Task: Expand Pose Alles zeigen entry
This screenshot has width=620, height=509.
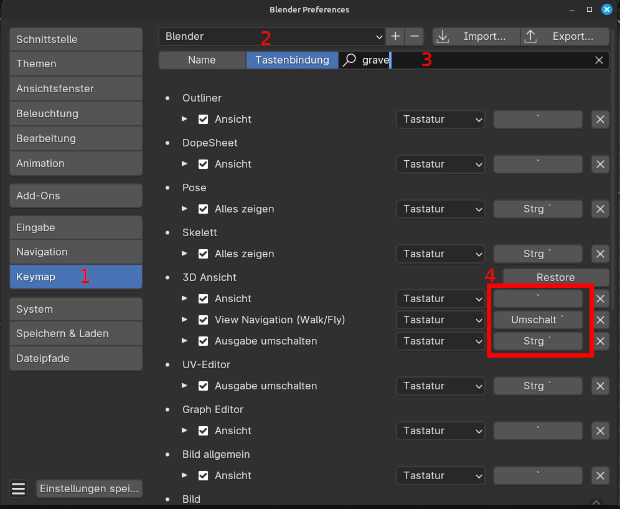Action: point(184,209)
